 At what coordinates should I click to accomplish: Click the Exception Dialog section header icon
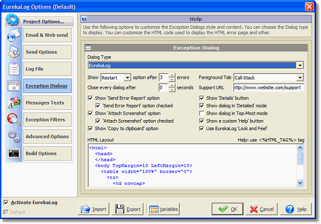(88, 48)
